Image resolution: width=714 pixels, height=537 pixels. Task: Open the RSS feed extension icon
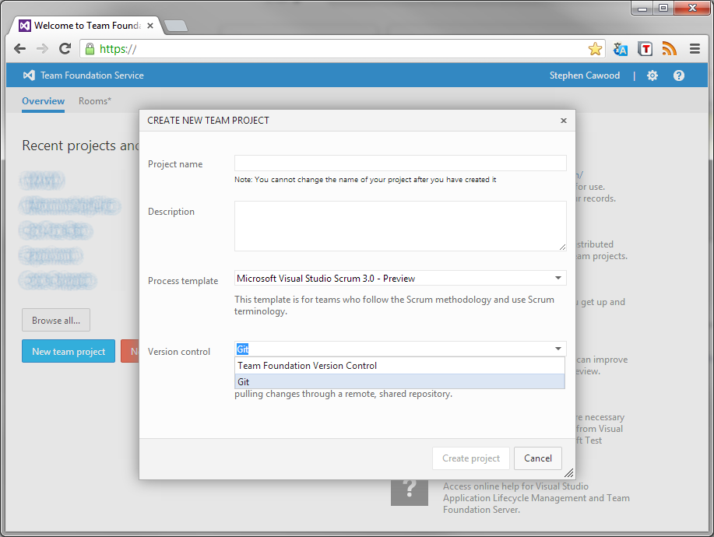point(669,49)
